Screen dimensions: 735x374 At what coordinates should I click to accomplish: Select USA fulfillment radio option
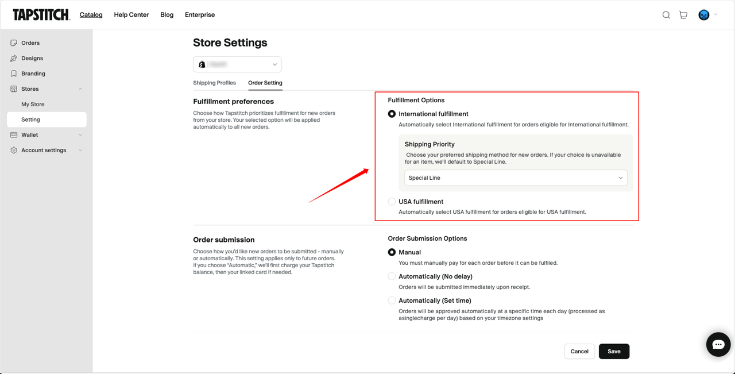pyautogui.click(x=392, y=202)
